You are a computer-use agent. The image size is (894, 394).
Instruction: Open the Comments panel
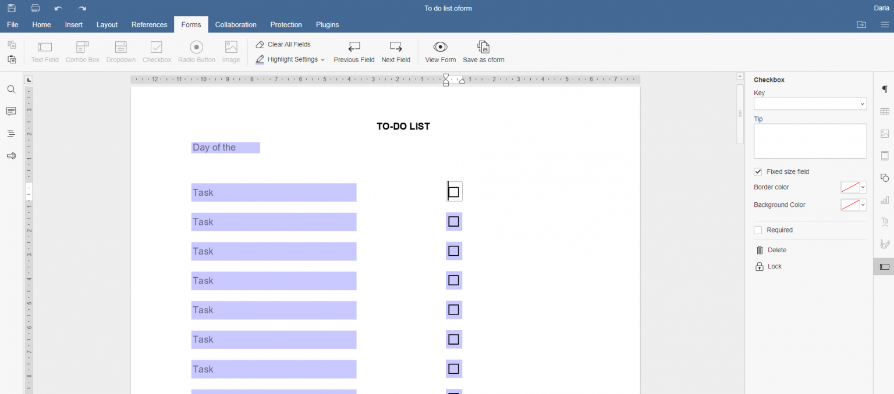pos(11,111)
